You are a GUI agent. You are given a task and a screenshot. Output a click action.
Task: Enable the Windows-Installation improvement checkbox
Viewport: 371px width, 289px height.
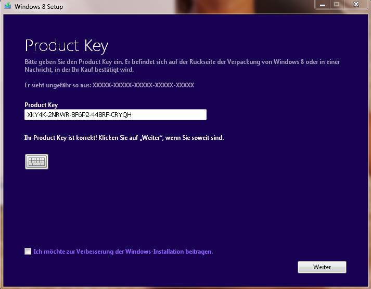[x=28, y=251]
